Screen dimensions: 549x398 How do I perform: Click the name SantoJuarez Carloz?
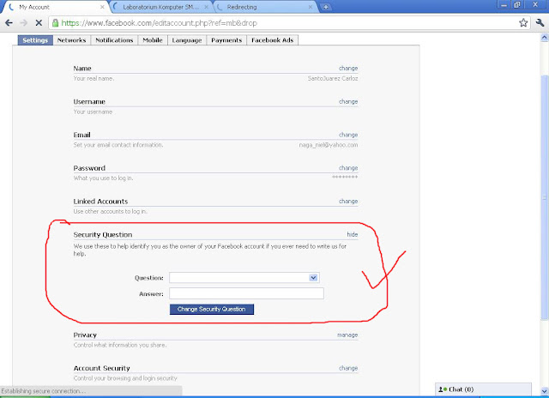pyautogui.click(x=333, y=78)
